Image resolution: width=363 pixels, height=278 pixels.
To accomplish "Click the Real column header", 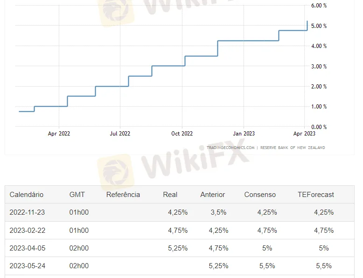I will click(x=170, y=195).
